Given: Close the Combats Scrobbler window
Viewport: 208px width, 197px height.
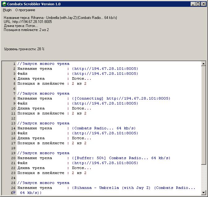Looking at the screenshot, I should coord(203,4).
